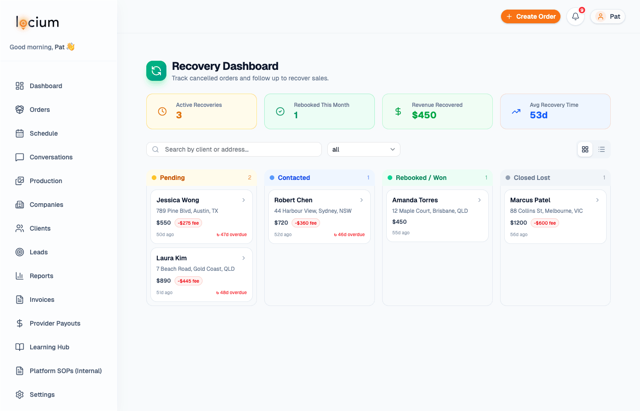Viewport: 640px width, 411px height.
Task: Click the Companies building icon
Action: click(x=20, y=205)
